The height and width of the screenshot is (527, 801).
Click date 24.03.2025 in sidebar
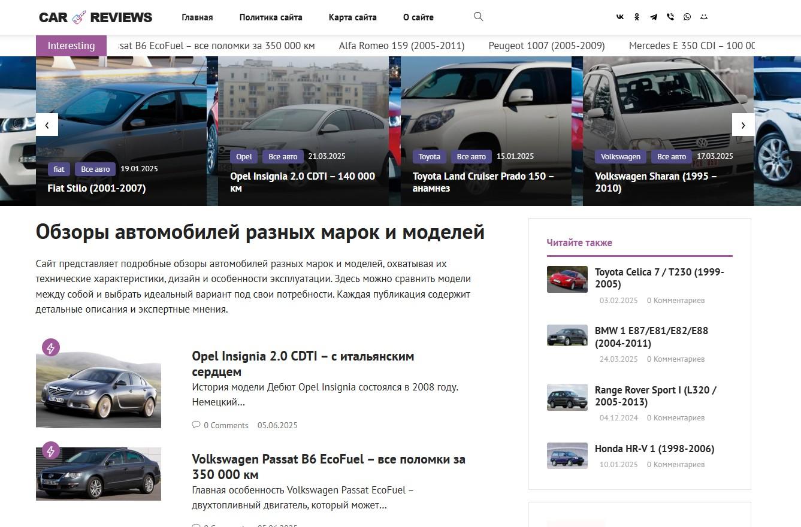619,359
